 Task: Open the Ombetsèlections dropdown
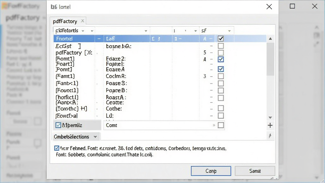[x=76, y=137]
